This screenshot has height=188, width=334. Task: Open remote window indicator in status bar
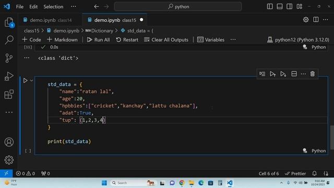6,173
